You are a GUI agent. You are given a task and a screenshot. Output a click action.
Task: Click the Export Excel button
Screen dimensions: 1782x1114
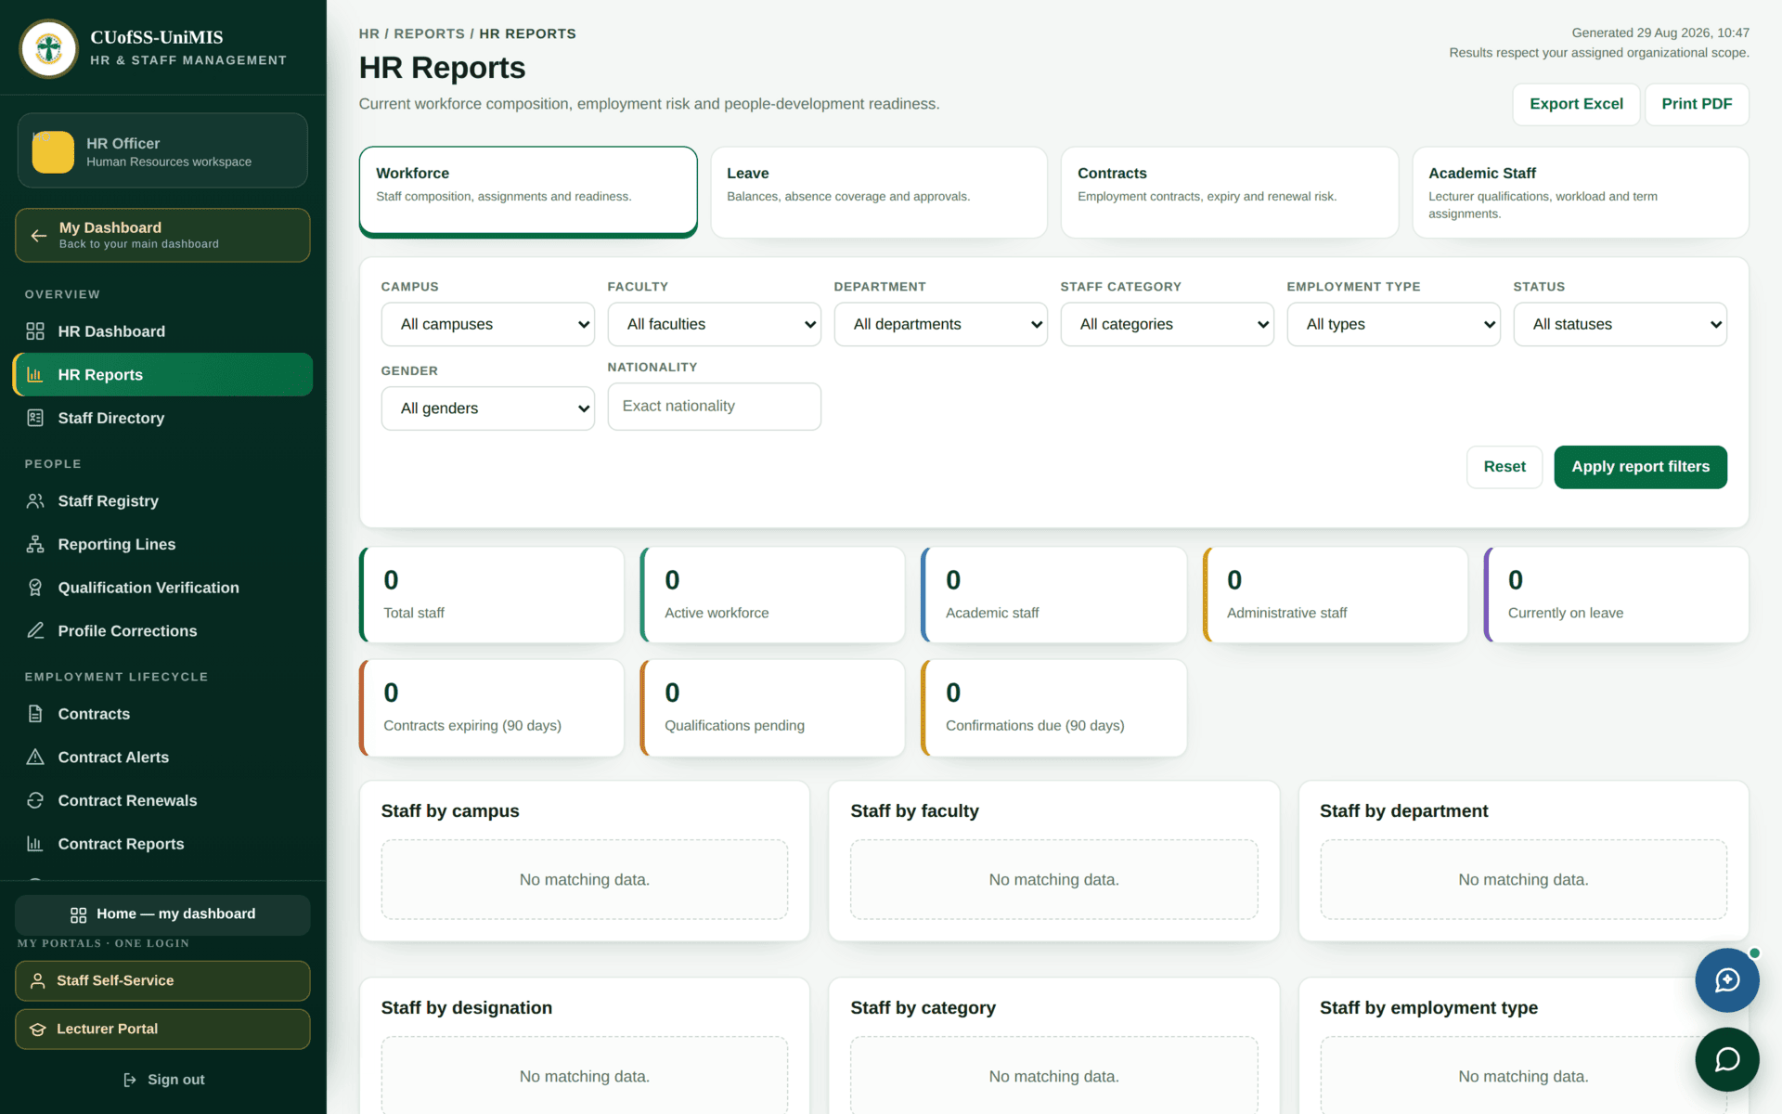1576,104
